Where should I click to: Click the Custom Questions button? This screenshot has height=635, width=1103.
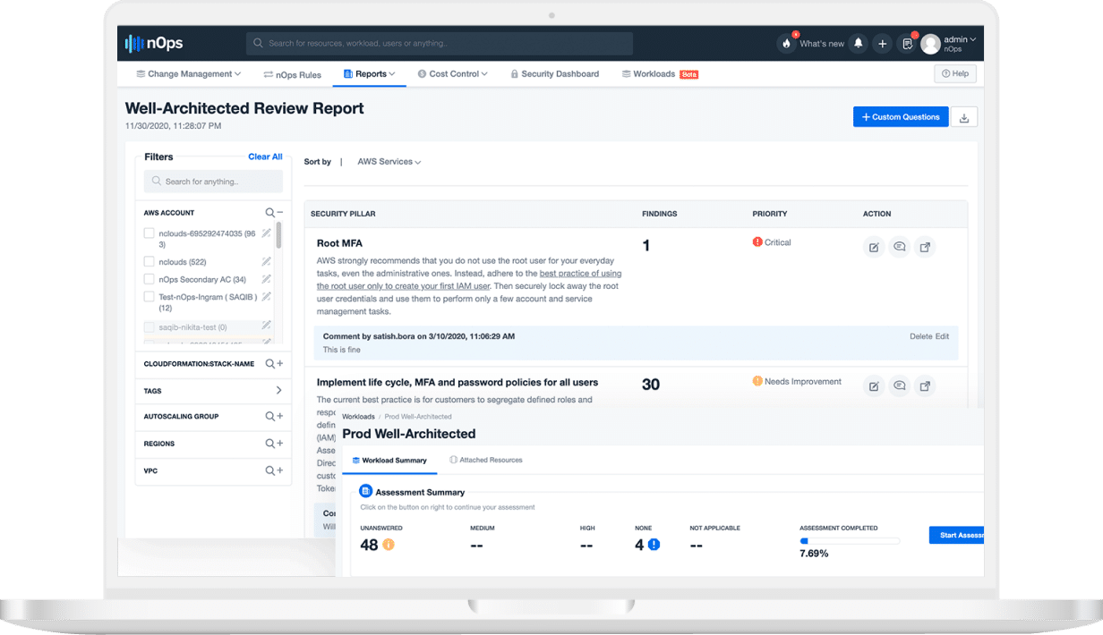(x=901, y=117)
